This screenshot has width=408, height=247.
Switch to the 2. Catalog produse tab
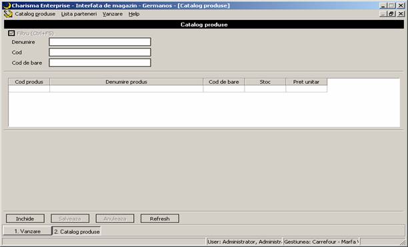(77, 231)
